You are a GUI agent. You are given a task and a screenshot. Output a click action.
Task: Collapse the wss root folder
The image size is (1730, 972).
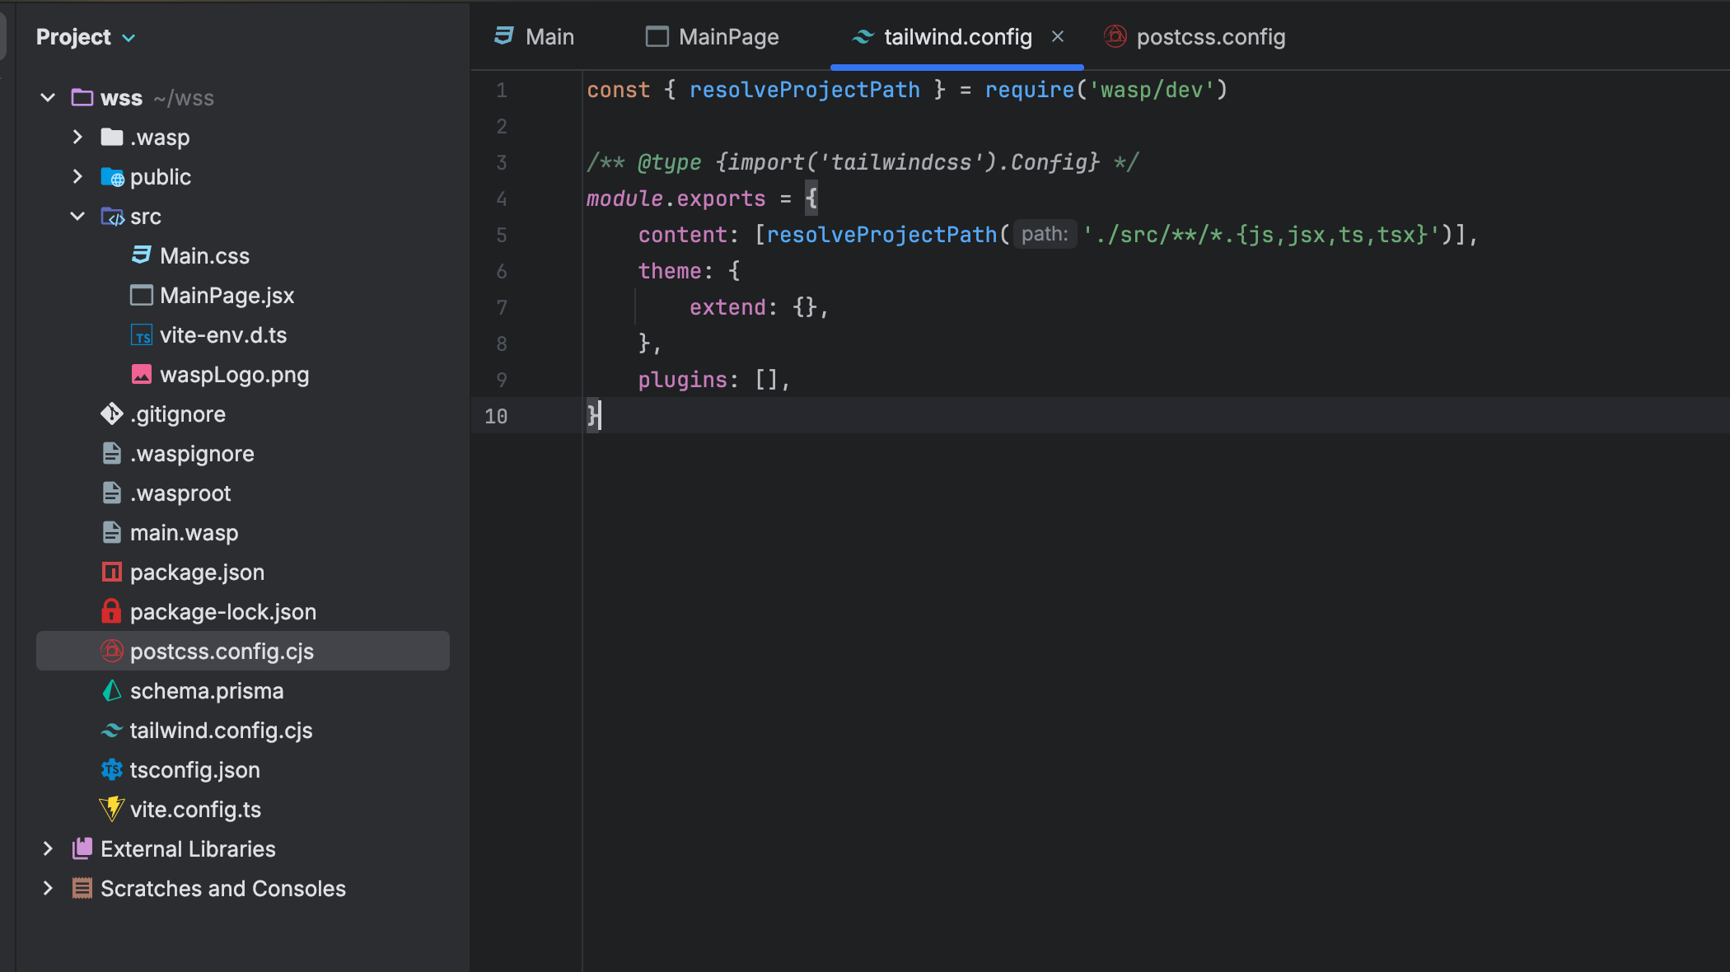point(48,98)
